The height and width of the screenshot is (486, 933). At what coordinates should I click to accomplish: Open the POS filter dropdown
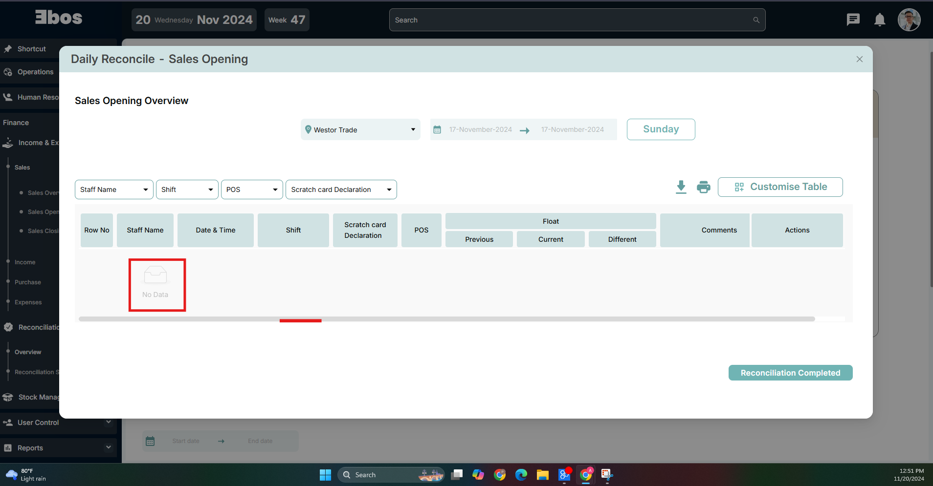click(x=252, y=190)
